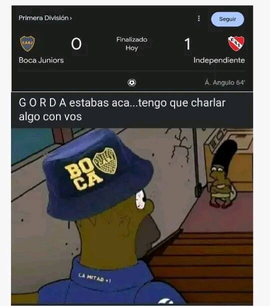Image resolution: width=270 pixels, height=306 pixels.
Task: Click the BOCA text on the bucket hat
Action: click(x=81, y=175)
